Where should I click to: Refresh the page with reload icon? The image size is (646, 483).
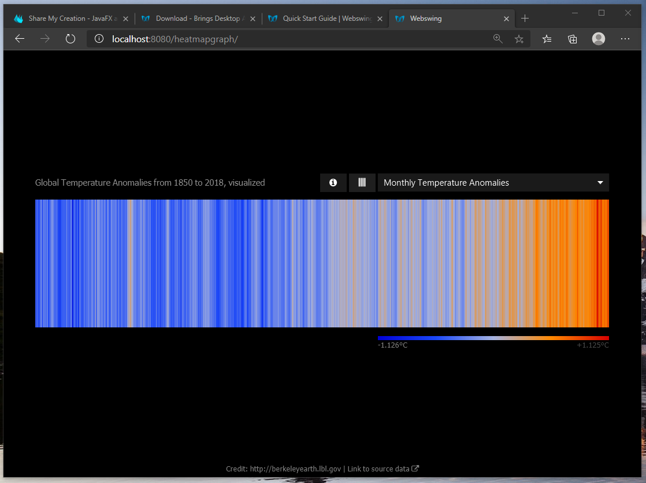70,39
